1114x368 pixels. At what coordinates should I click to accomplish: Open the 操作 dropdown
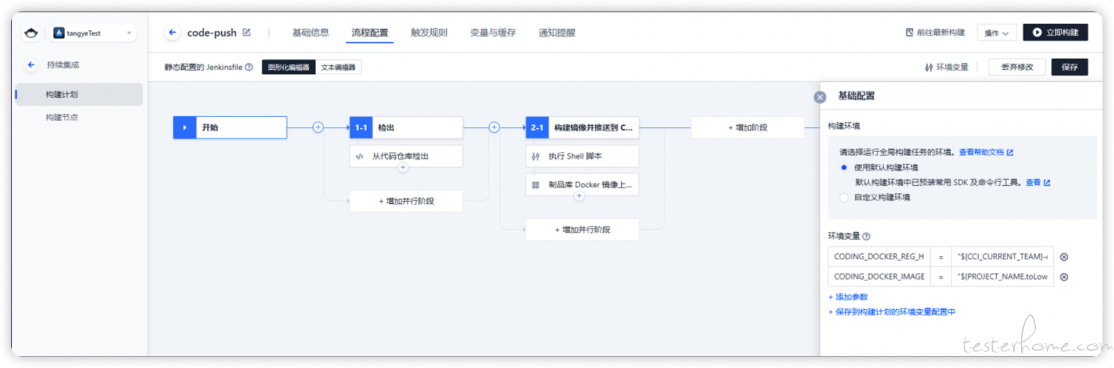pos(997,33)
